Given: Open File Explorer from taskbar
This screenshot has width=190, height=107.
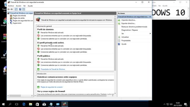Looking at the screenshot, I should [31, 104].
